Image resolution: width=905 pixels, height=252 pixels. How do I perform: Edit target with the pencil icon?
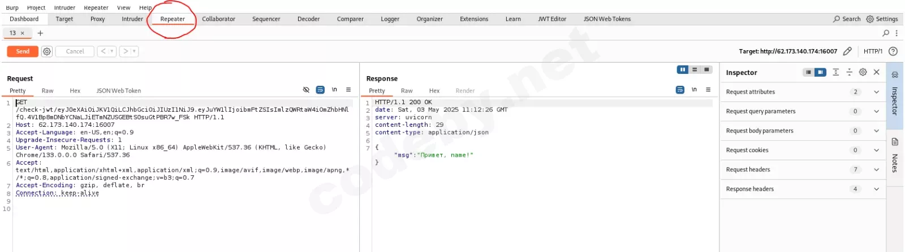[x=847, y=51]
